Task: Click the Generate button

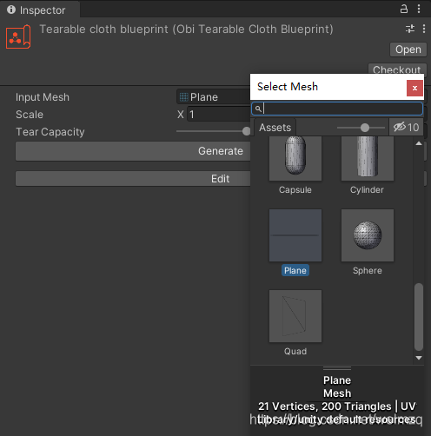Action: (133, 151)
